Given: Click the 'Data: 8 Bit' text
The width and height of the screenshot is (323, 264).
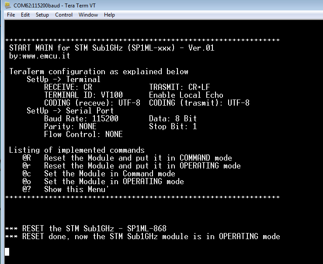Looking at the screenshot, I should tap(173, 119).
